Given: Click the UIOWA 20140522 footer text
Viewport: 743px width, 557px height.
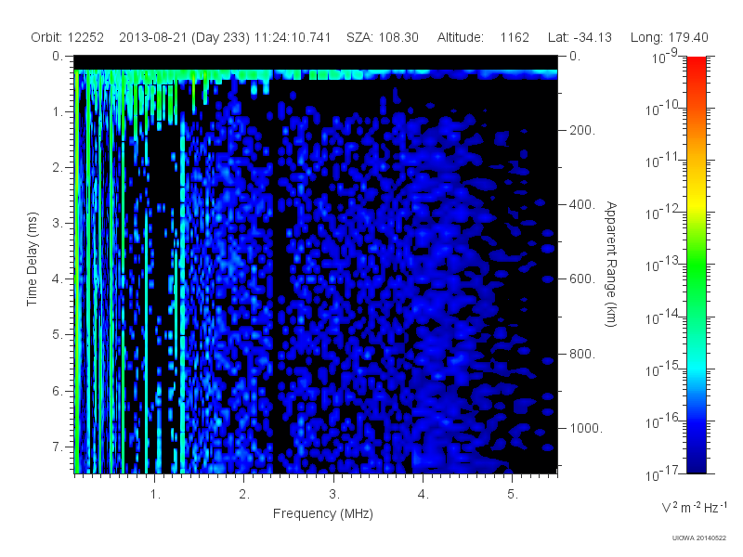Looking at the screenshot, I should pyautogui.click(x=699, y=538).
